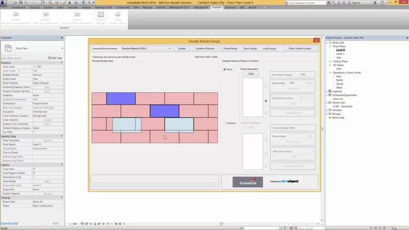409x230 pixels.
Task: Close the Properties palette with its X
Action: click(62, 38)
